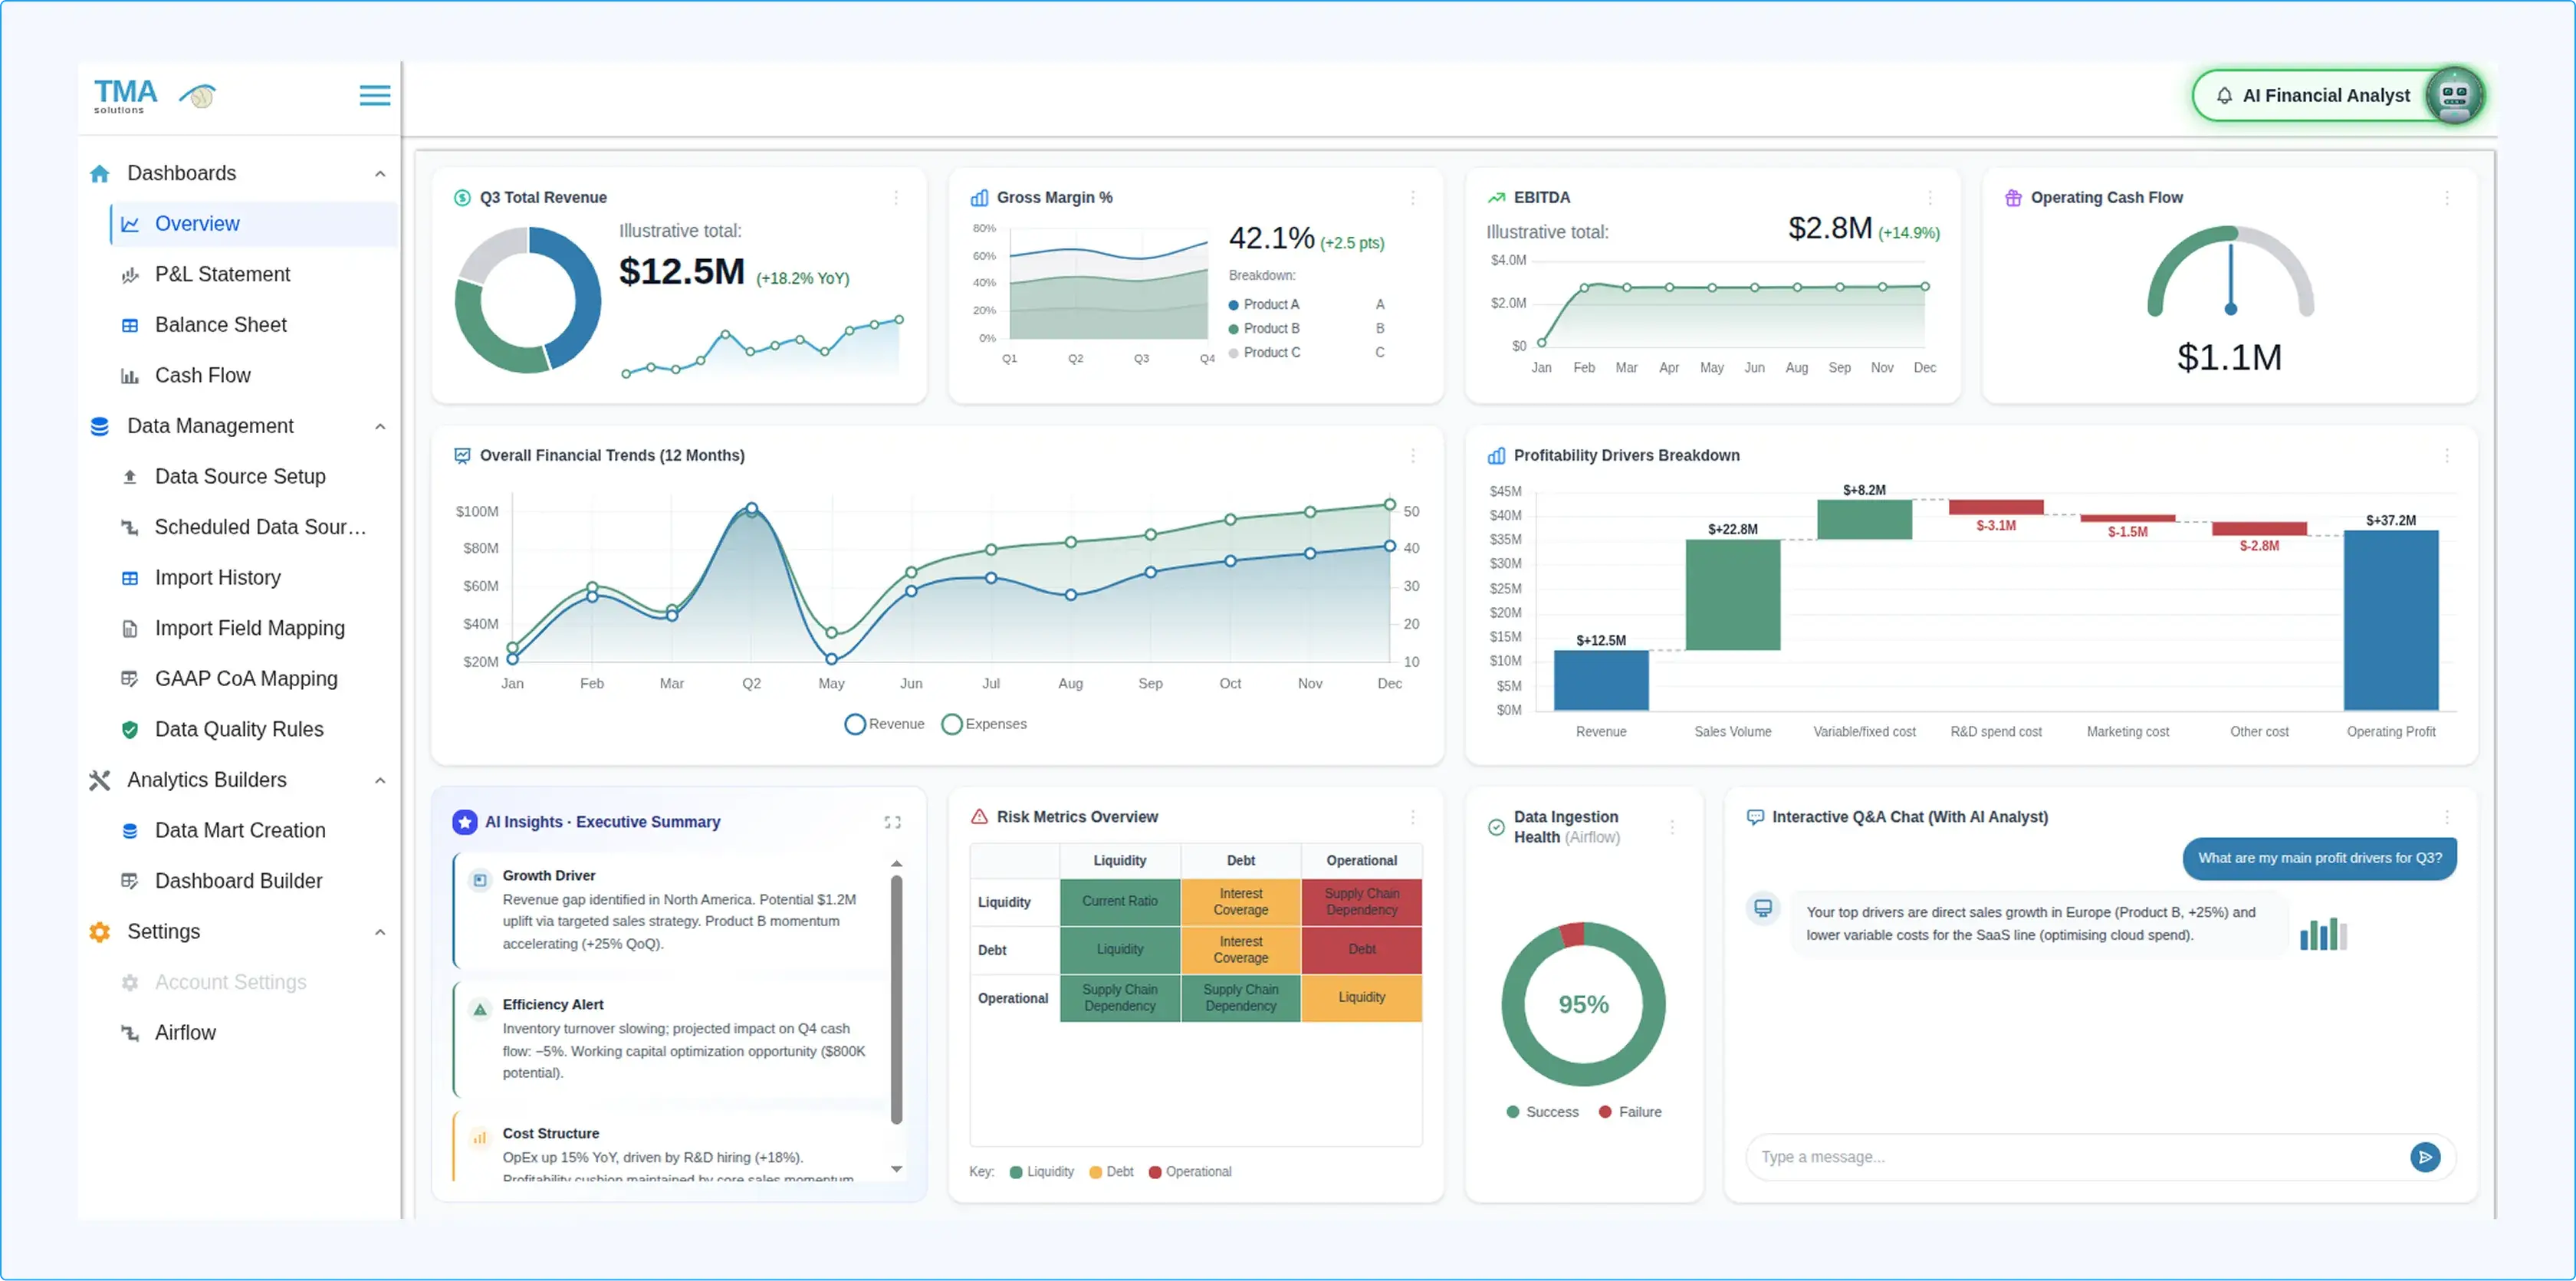Expand AI Insights panel to fullscreen
The image size is (2576, 1281).
pyautogui.click(x=893, y=822)
